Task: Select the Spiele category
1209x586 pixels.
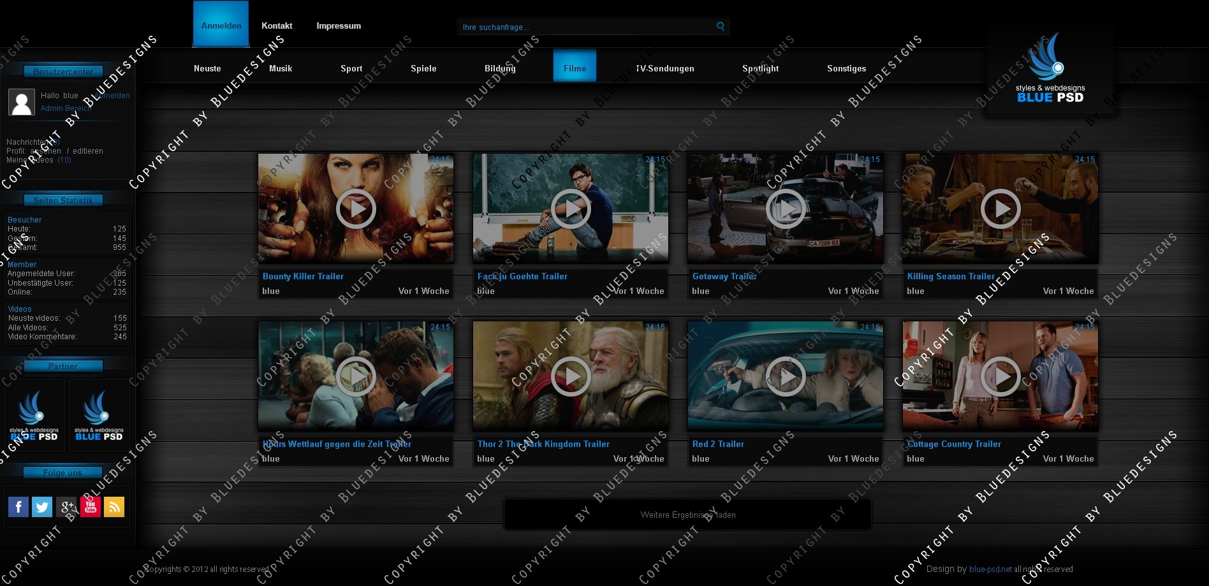Action: pyautogui.click(x=423, y=68)
